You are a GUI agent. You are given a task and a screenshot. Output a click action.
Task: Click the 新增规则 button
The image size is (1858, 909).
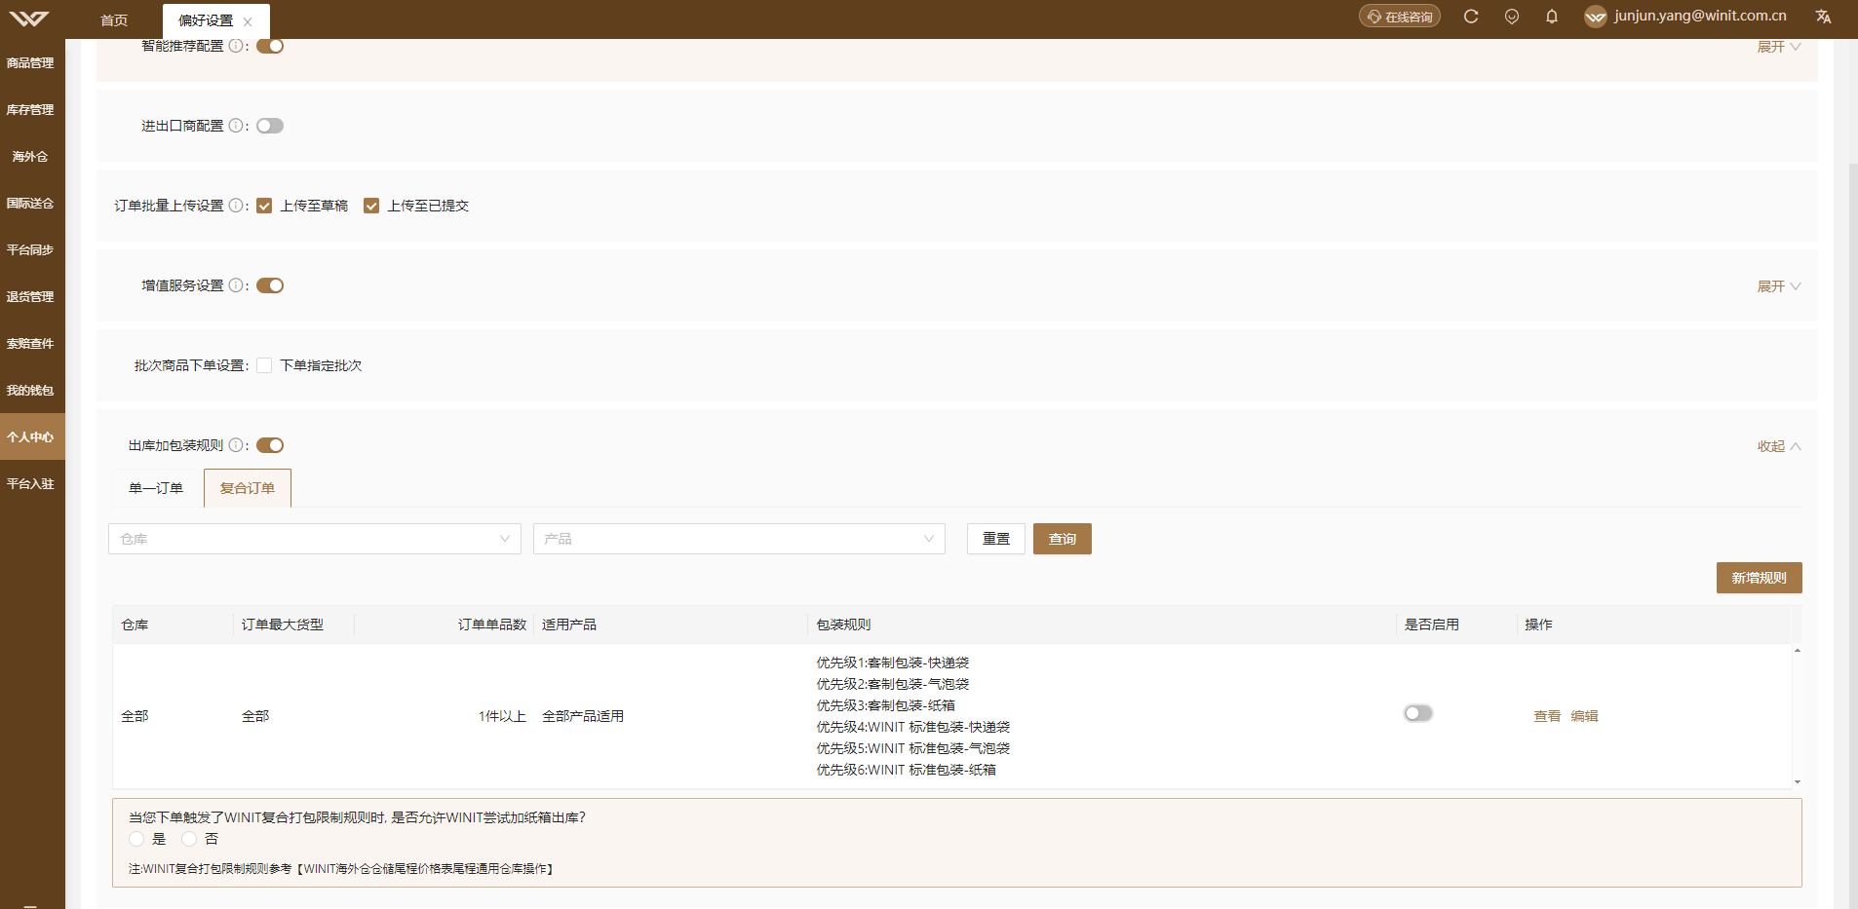(1759, 578)
